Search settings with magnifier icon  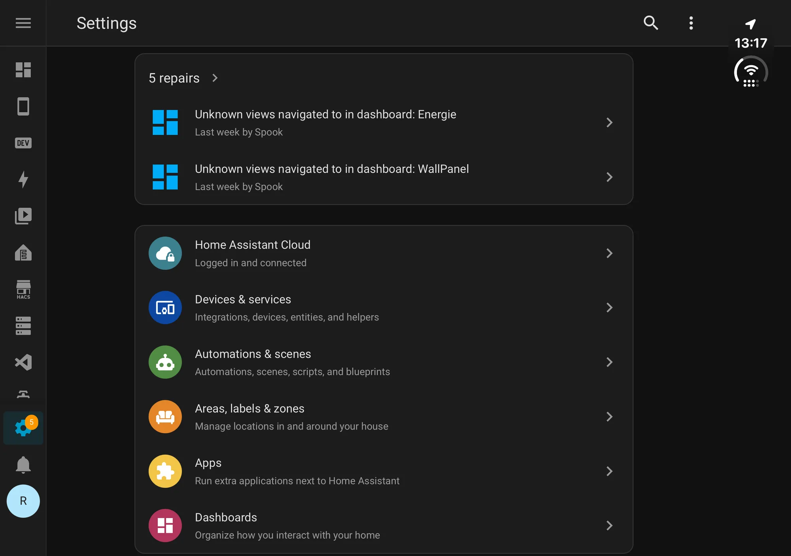[651, 23]
